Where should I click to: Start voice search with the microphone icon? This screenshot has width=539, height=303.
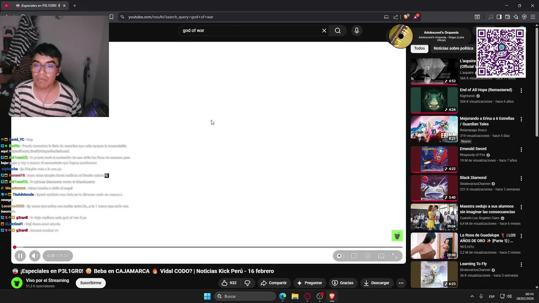pyautogui.click(x=357, y=30)
